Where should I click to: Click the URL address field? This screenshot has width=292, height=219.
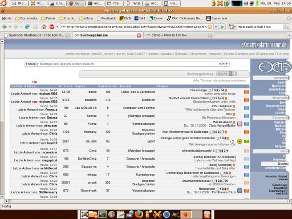click(136, 27)
